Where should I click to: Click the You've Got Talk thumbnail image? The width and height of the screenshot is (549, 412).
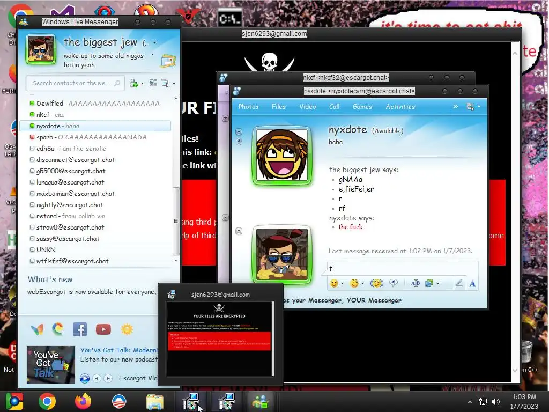[51, 365]
